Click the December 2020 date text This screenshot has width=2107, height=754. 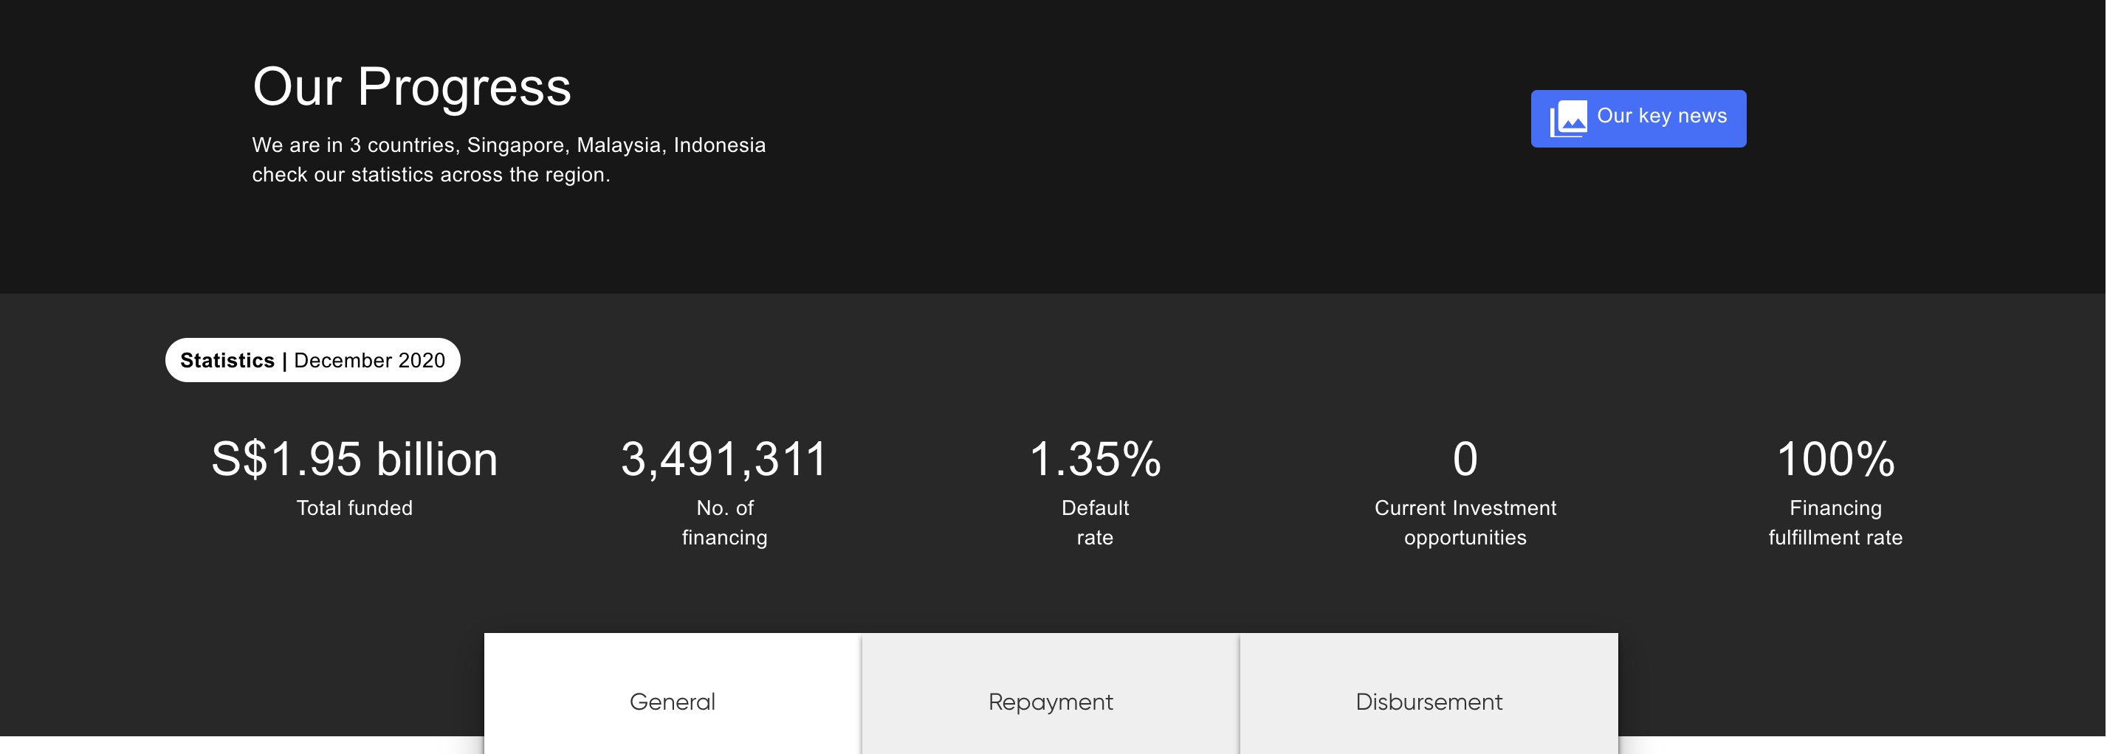click(x=369, y=361)
